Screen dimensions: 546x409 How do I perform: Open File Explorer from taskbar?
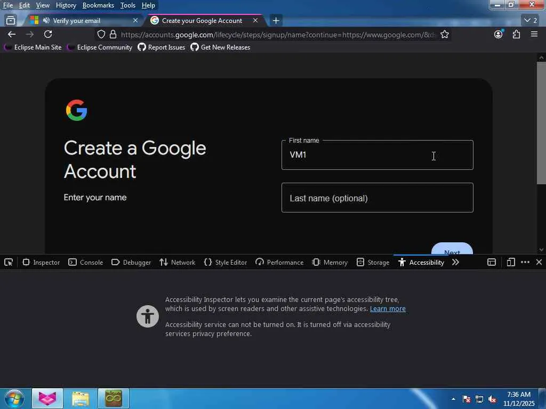(x=81, y=398)
